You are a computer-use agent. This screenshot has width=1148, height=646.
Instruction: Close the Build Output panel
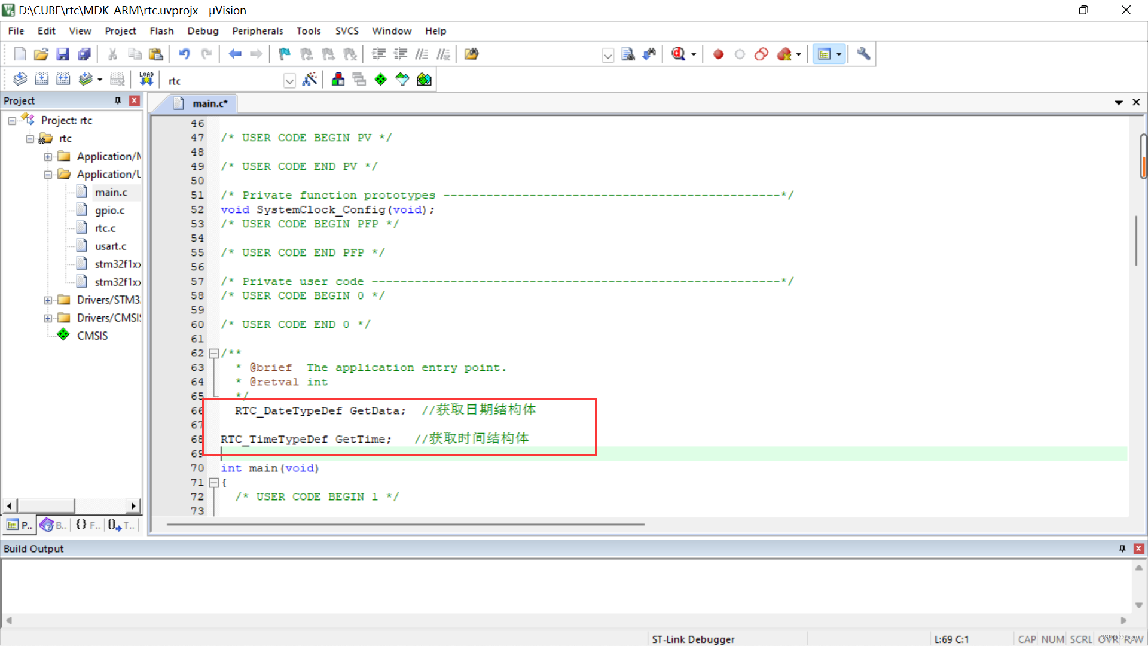(1139, 549)
